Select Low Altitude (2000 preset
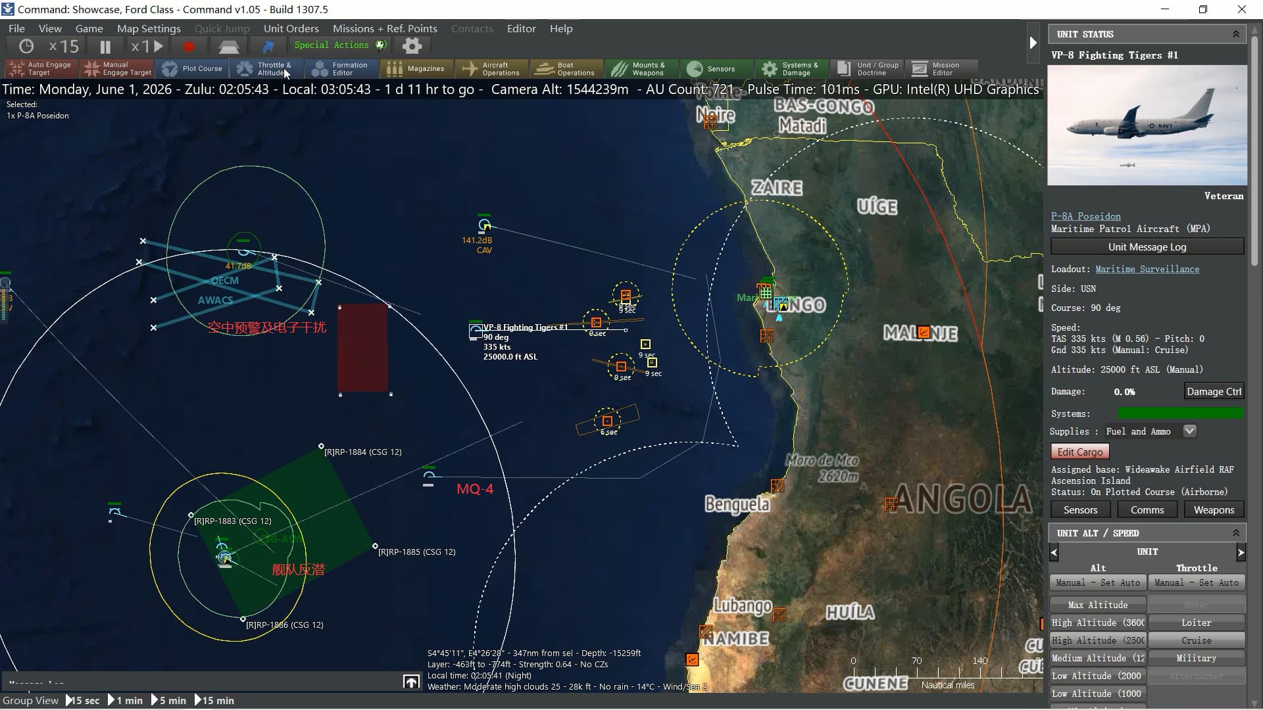The image size is (1263, 710). click(x=1098, y=676)
